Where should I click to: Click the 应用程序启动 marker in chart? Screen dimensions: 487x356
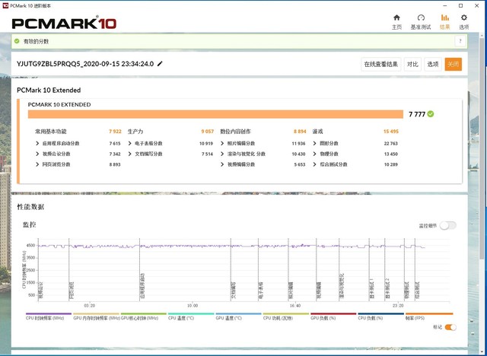click(142, 286)
